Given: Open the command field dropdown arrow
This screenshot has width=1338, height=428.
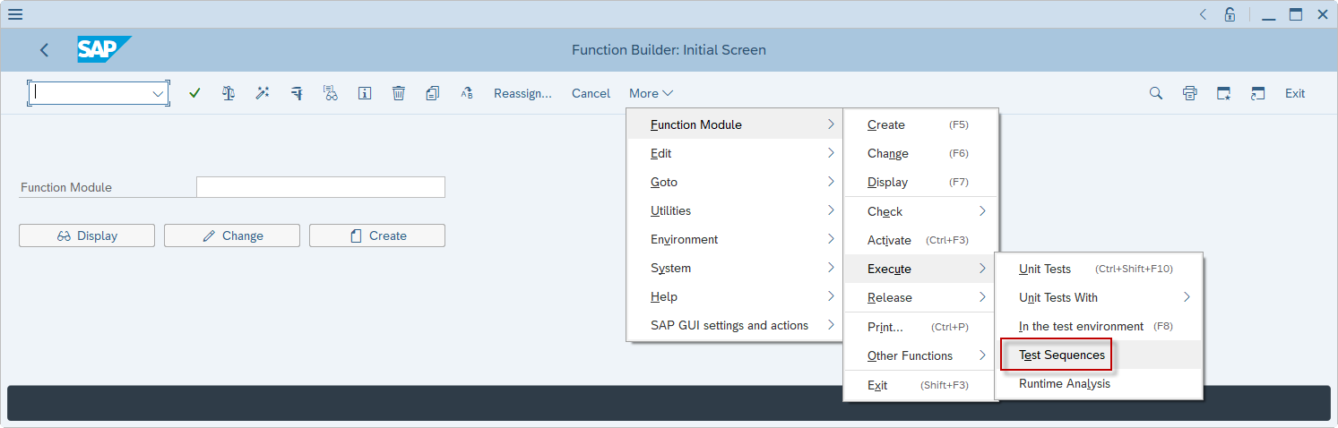Looking at the screenshot, I should [159, 93].
